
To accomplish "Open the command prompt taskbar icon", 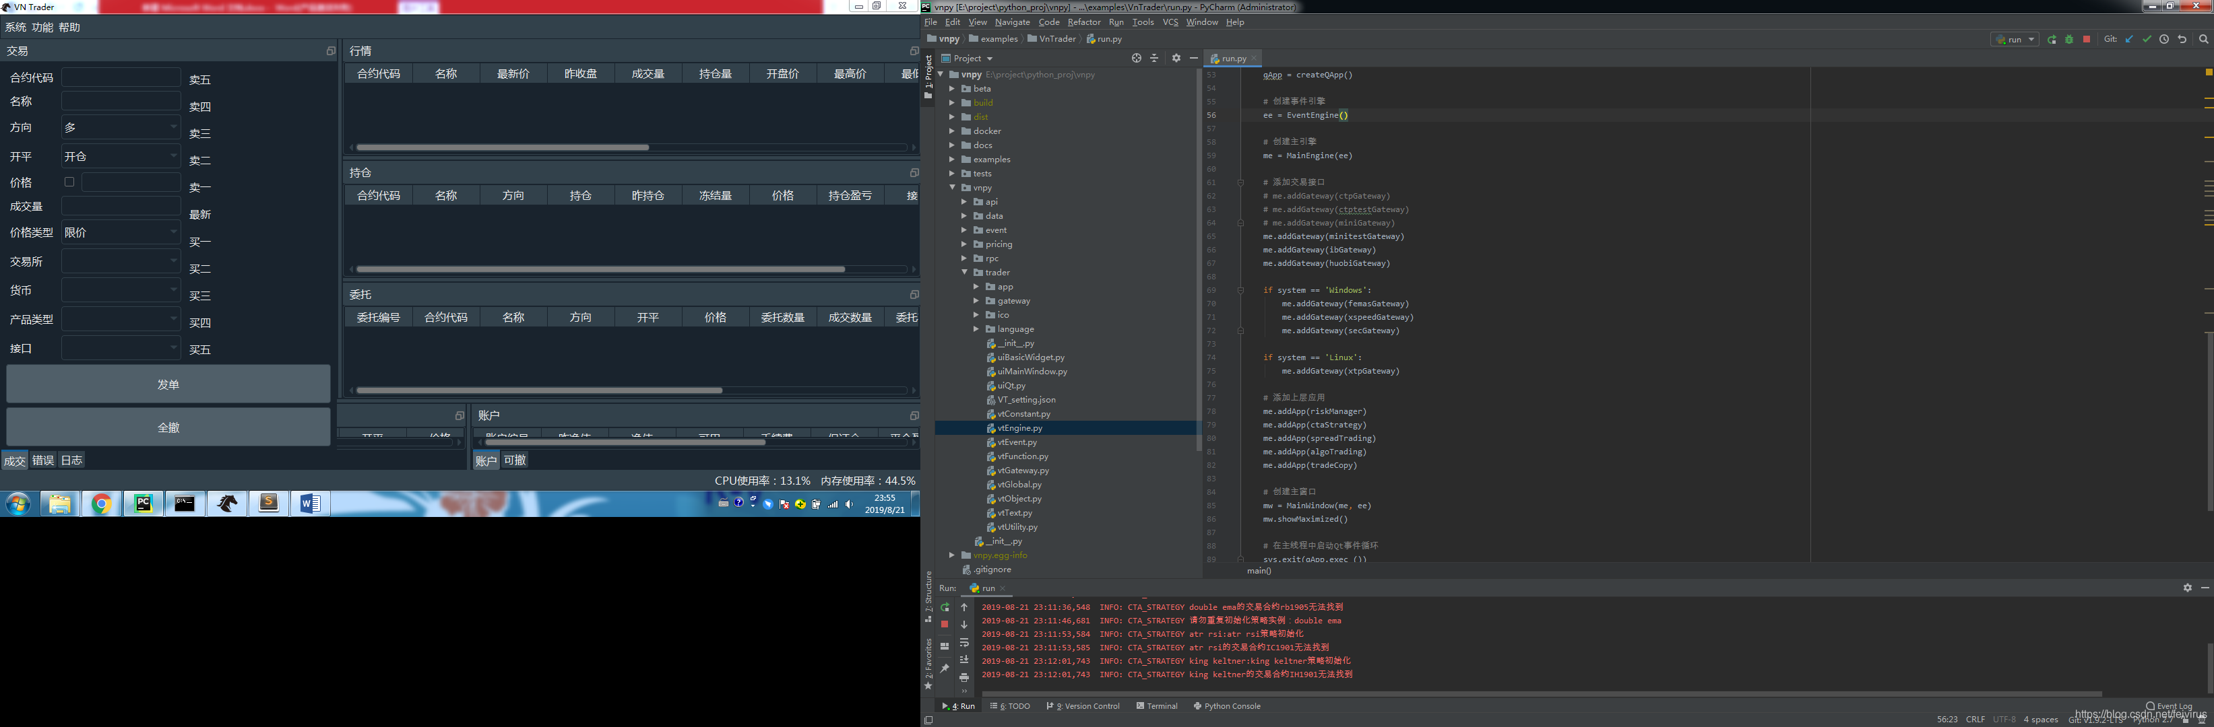I will click(185, 504).
